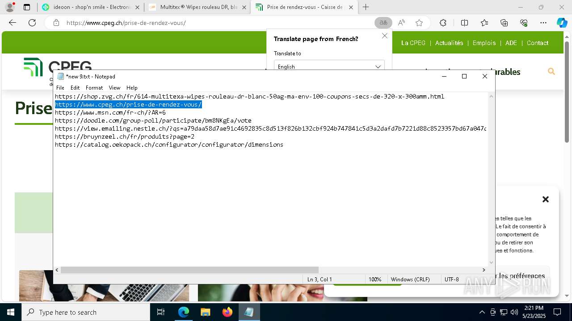Open the Contact nav link
Screen dimensions: 572x321
538,43
